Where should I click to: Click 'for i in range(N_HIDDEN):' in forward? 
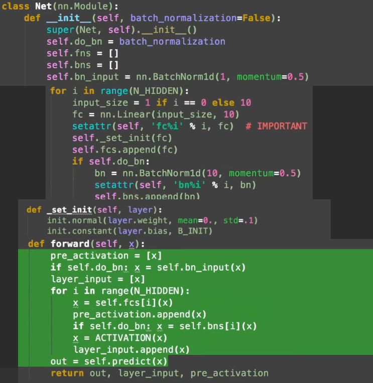120,291
